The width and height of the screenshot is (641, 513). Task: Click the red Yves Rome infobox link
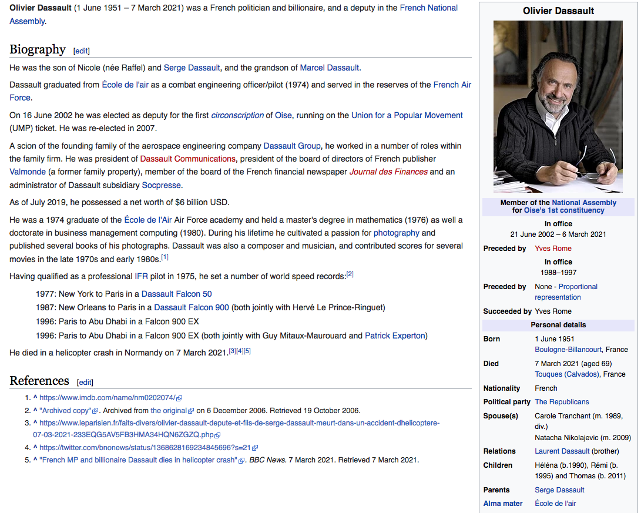pos(553,249)
